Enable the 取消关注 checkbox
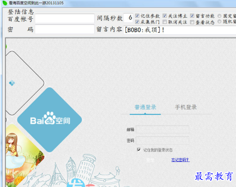The width and height of the screenshot is (236, 187). (165, 22)
